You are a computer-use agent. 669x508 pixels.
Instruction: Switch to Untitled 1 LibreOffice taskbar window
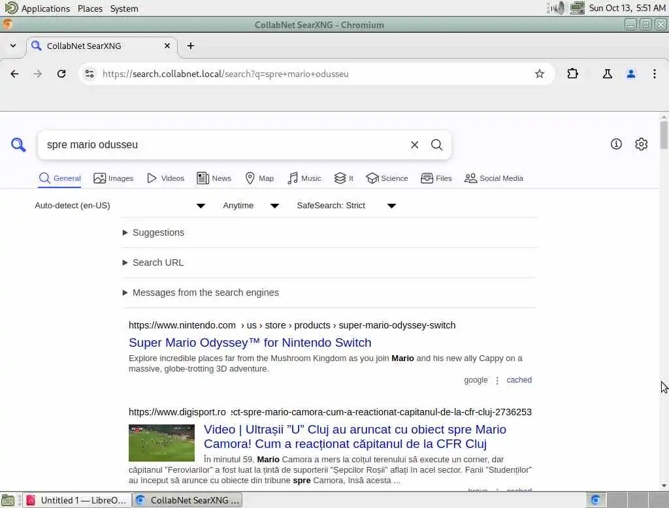[x=76, y=500]
